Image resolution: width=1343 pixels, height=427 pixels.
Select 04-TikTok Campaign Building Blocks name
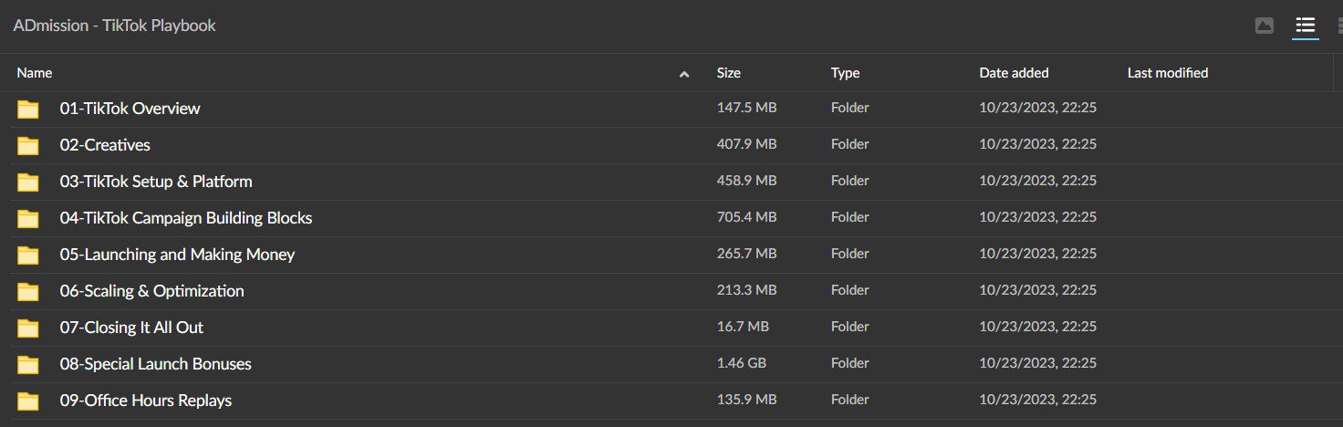[x=186, y=218]
